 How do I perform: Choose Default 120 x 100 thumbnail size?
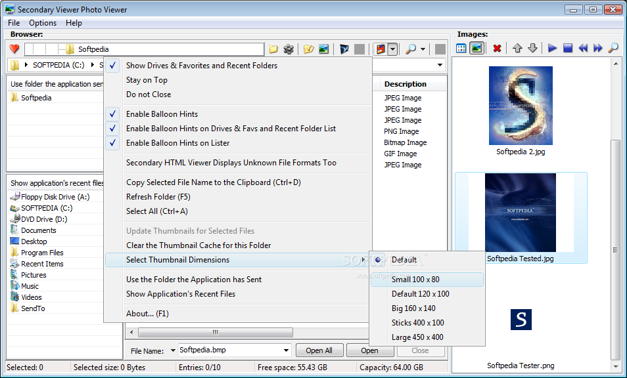pos(427,294)
